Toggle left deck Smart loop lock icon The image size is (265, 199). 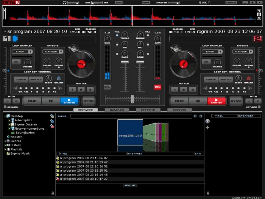(59, 78)
